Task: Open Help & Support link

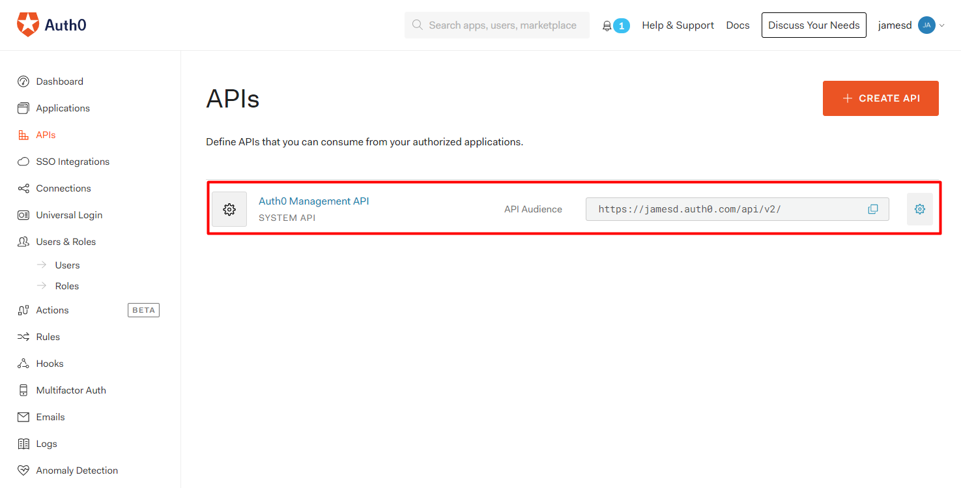Action: [x=678, y=25]
